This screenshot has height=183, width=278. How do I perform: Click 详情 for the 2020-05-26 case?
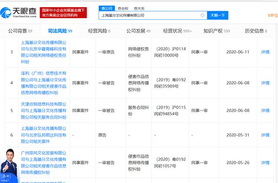265,163
